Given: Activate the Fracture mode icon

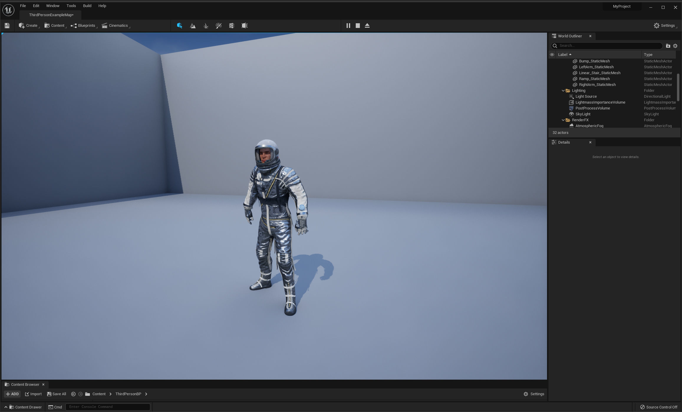Looking at the screenshot, I should pos(232,26).
